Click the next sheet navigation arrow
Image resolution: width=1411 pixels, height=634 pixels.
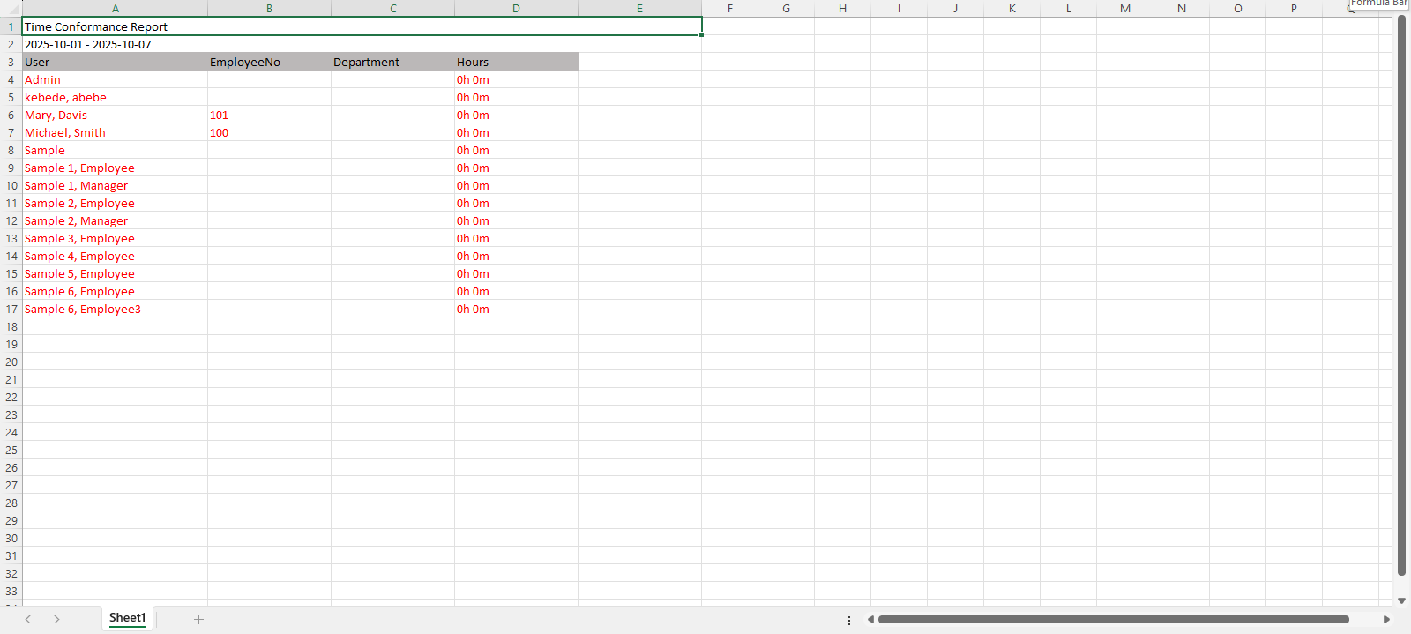click(56, 619)
